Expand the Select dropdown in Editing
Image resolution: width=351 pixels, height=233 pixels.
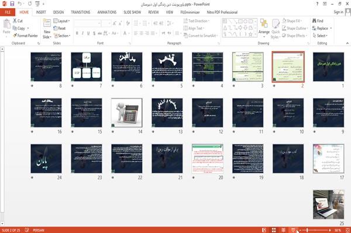point(320,36)
